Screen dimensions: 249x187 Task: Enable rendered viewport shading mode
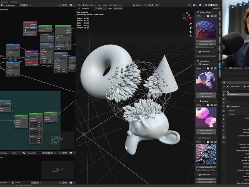coord(216,5)
